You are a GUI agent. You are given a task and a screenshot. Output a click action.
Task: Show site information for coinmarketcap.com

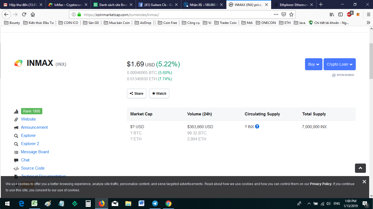click(73, 14)
